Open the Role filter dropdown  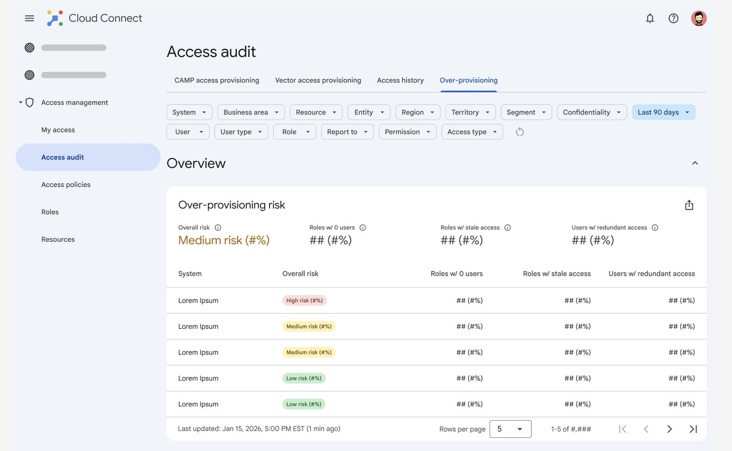pyautogui.click(x=295, y=132)
